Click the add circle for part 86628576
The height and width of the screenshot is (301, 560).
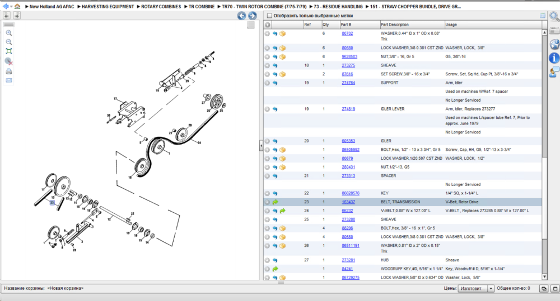[x=267, y=193]
